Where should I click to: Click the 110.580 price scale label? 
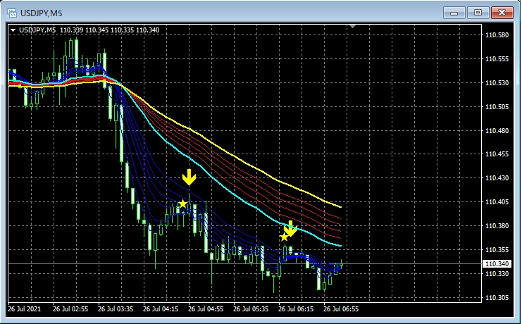[x=497, y=35]
